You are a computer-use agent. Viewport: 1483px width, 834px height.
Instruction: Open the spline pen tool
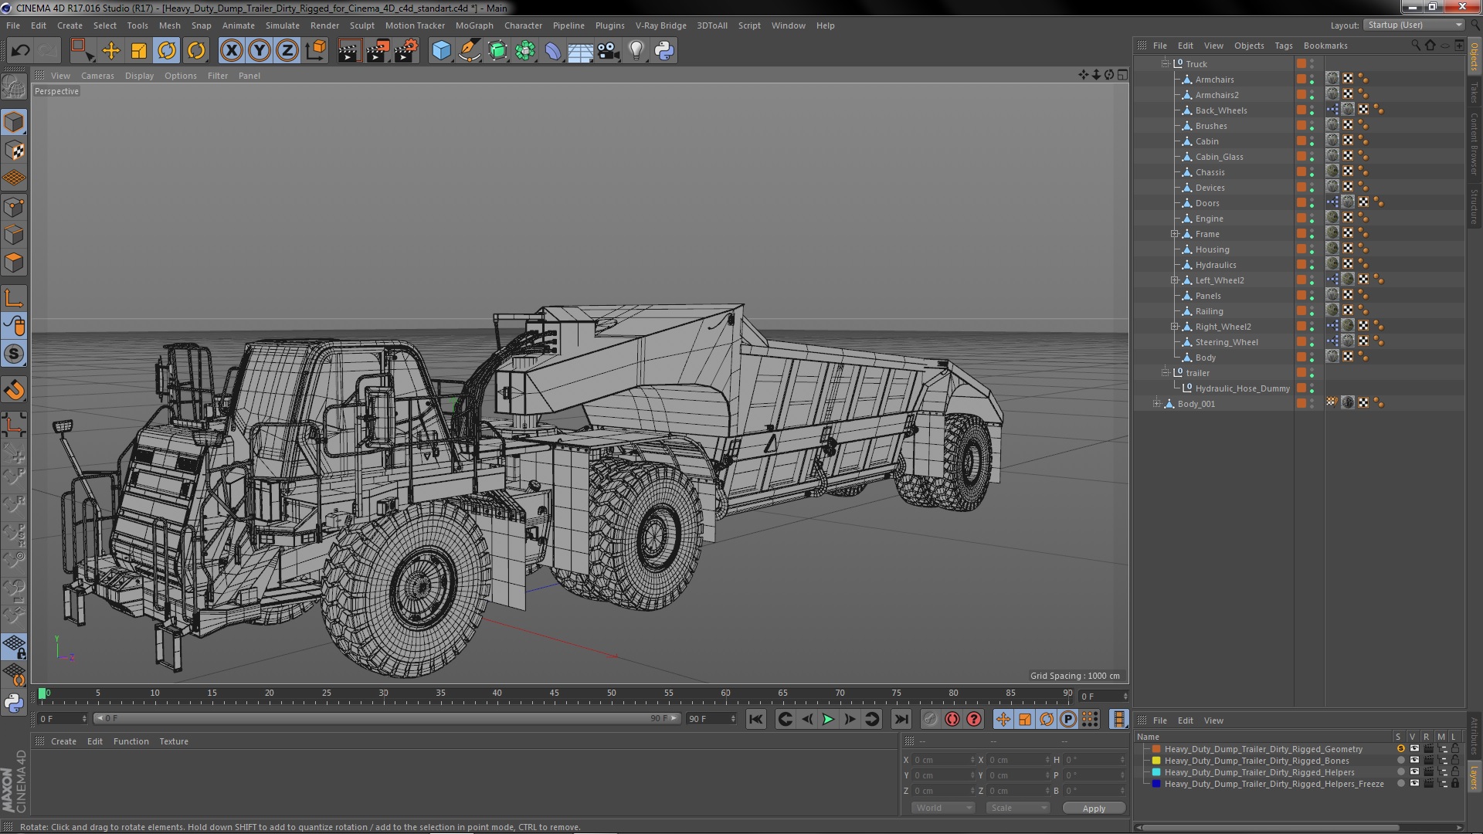tap(469, 51)
